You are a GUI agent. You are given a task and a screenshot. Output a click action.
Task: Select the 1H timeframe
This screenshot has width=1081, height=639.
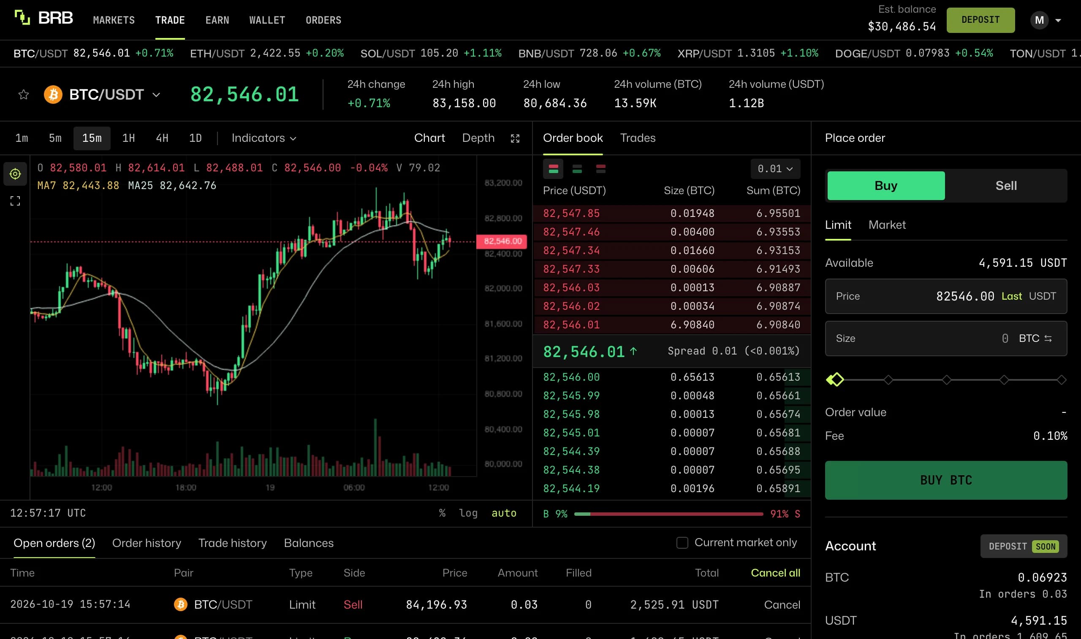[x=128, y=138]
